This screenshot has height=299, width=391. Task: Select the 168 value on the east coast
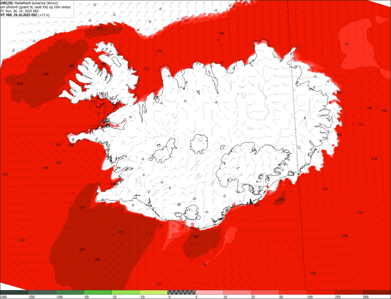339,135
